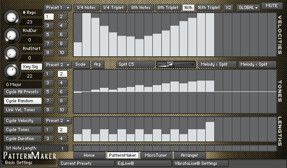Expand the lengths Preset 2 dropdown

pos(58,121)
